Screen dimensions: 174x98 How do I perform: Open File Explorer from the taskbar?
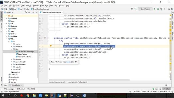point(34,96)
